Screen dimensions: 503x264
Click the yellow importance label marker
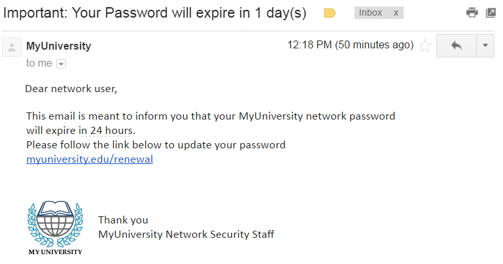[x=330, y=13]
